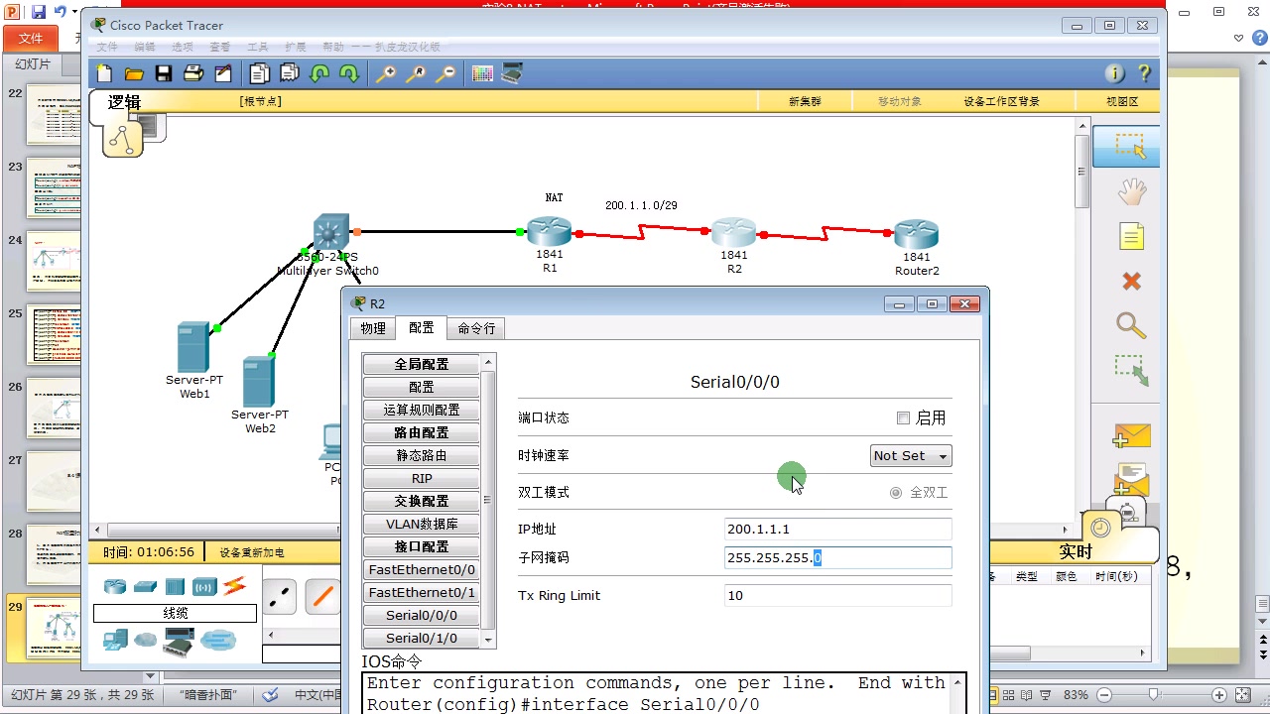Switch to the 命令行 tab in R2
This screenshot has height=714, width=1270.
tap(476, 328)
